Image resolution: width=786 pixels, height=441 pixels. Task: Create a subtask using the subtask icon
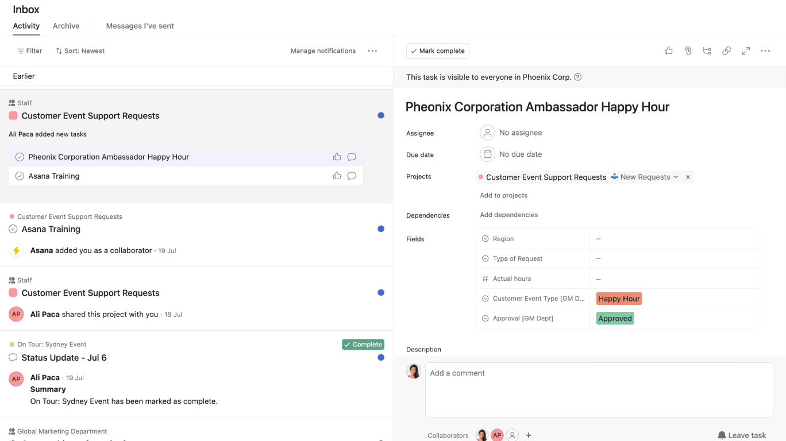(x=707, y=51)
